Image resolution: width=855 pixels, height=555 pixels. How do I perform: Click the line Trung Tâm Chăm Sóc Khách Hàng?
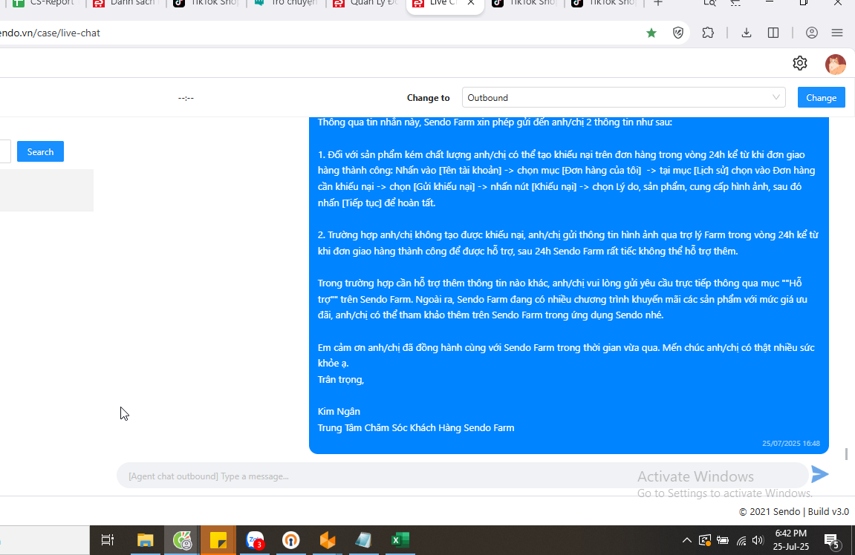tap(415, 427)
